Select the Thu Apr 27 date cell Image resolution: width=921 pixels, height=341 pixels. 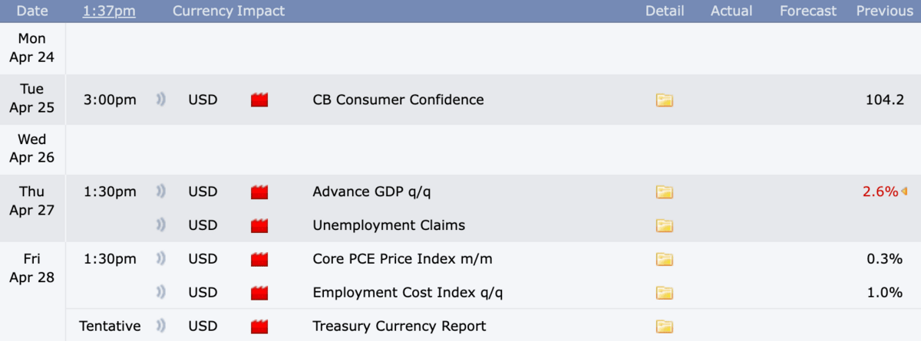(x=32, y=201)
